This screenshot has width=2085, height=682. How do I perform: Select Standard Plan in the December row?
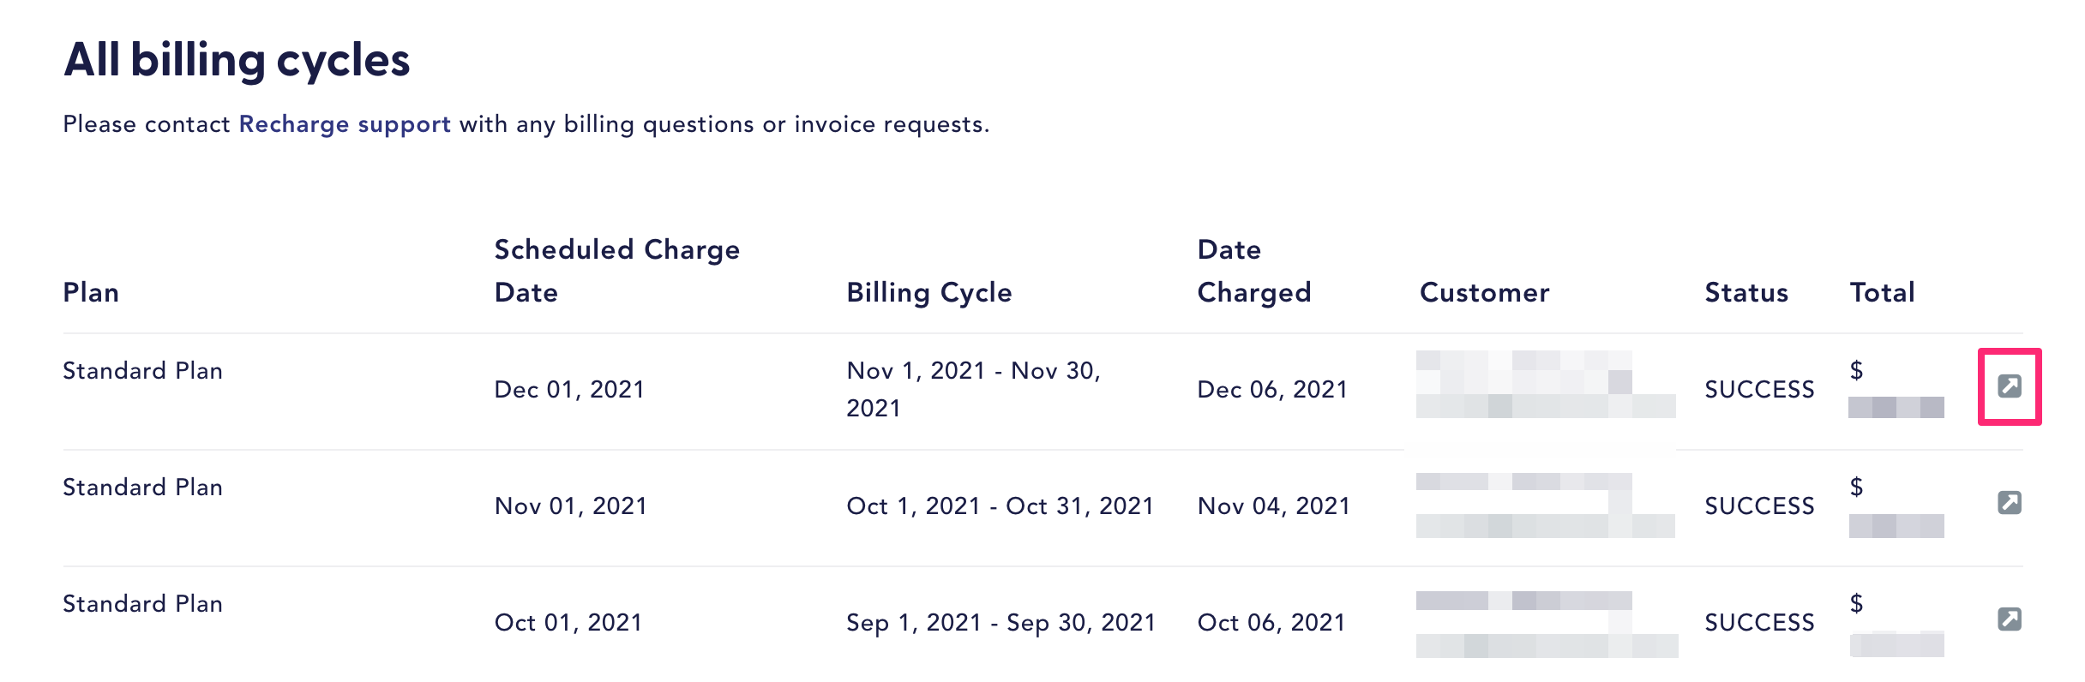pos(143,371)
